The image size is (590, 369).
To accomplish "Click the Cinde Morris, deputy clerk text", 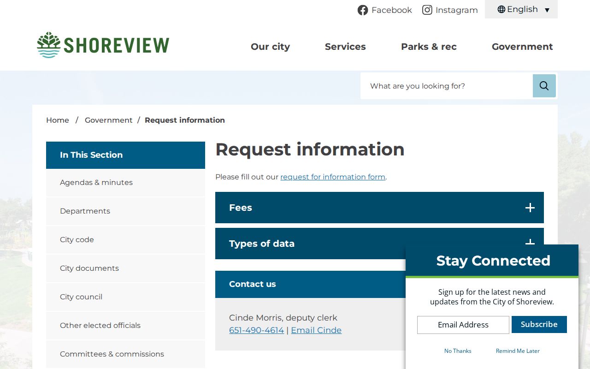I will pos(283,318).
